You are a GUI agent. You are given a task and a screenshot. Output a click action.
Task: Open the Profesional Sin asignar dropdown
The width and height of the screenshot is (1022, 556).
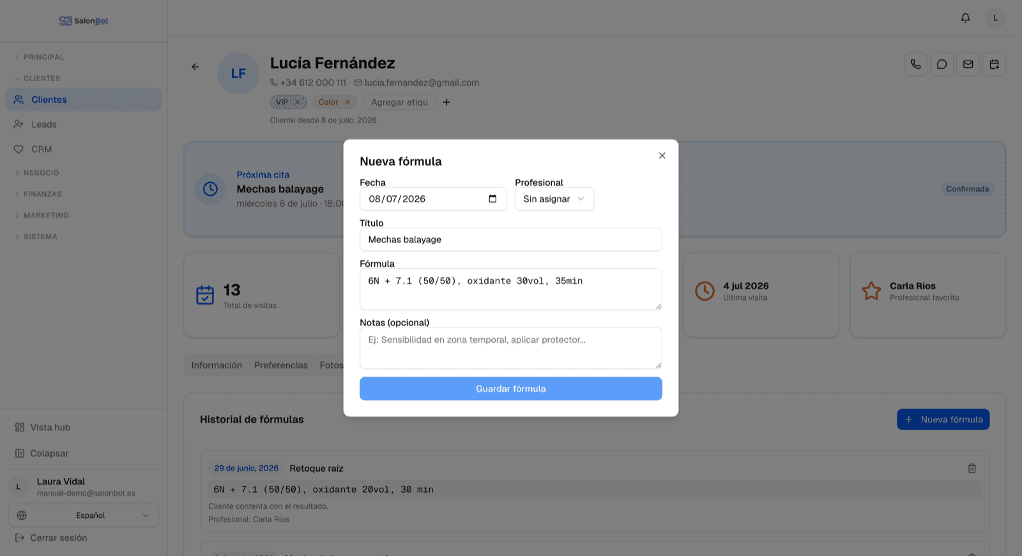(x=554, y=199)
